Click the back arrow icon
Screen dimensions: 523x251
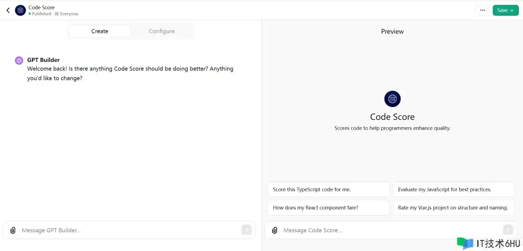8,10
